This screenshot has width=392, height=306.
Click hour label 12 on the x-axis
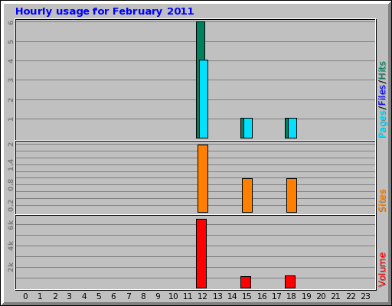click(203, 296)
